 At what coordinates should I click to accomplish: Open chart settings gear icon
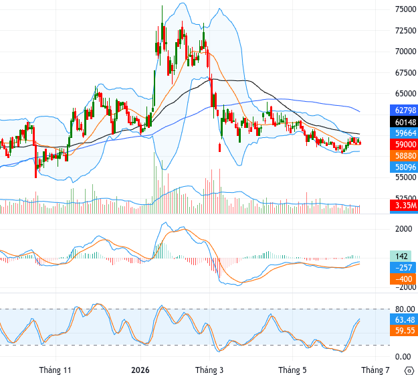point(409,371)
